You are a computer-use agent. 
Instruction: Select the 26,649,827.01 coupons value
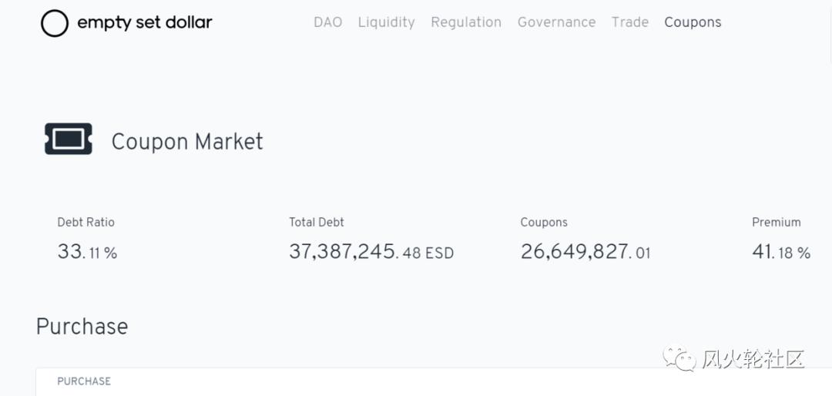point(585,252)
